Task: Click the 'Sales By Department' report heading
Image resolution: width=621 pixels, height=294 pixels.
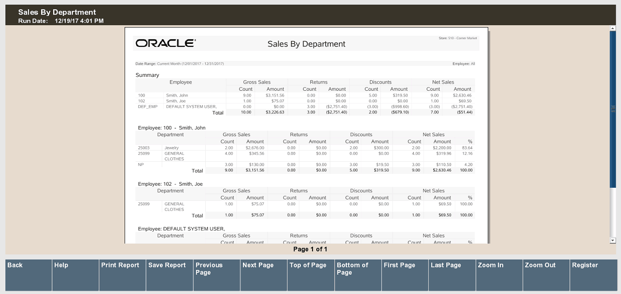Action: [307, 44]
